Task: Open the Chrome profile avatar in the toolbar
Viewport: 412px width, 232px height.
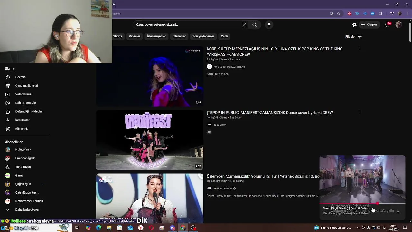Action: 399,14
